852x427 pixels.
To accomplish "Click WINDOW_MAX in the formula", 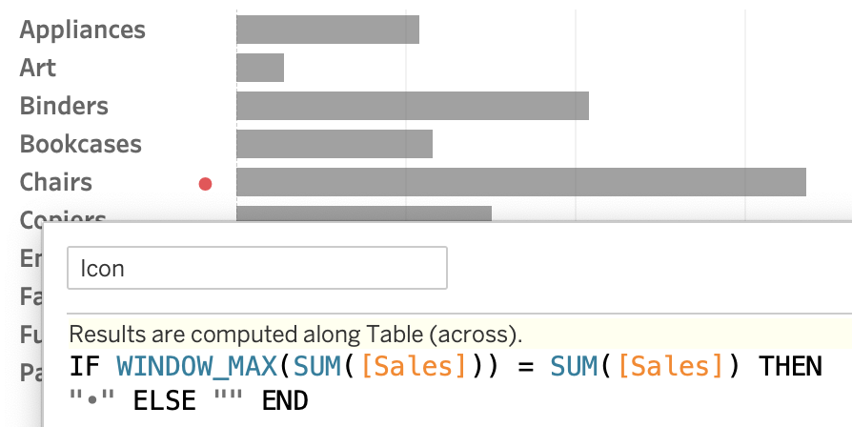I will (197, 367).
